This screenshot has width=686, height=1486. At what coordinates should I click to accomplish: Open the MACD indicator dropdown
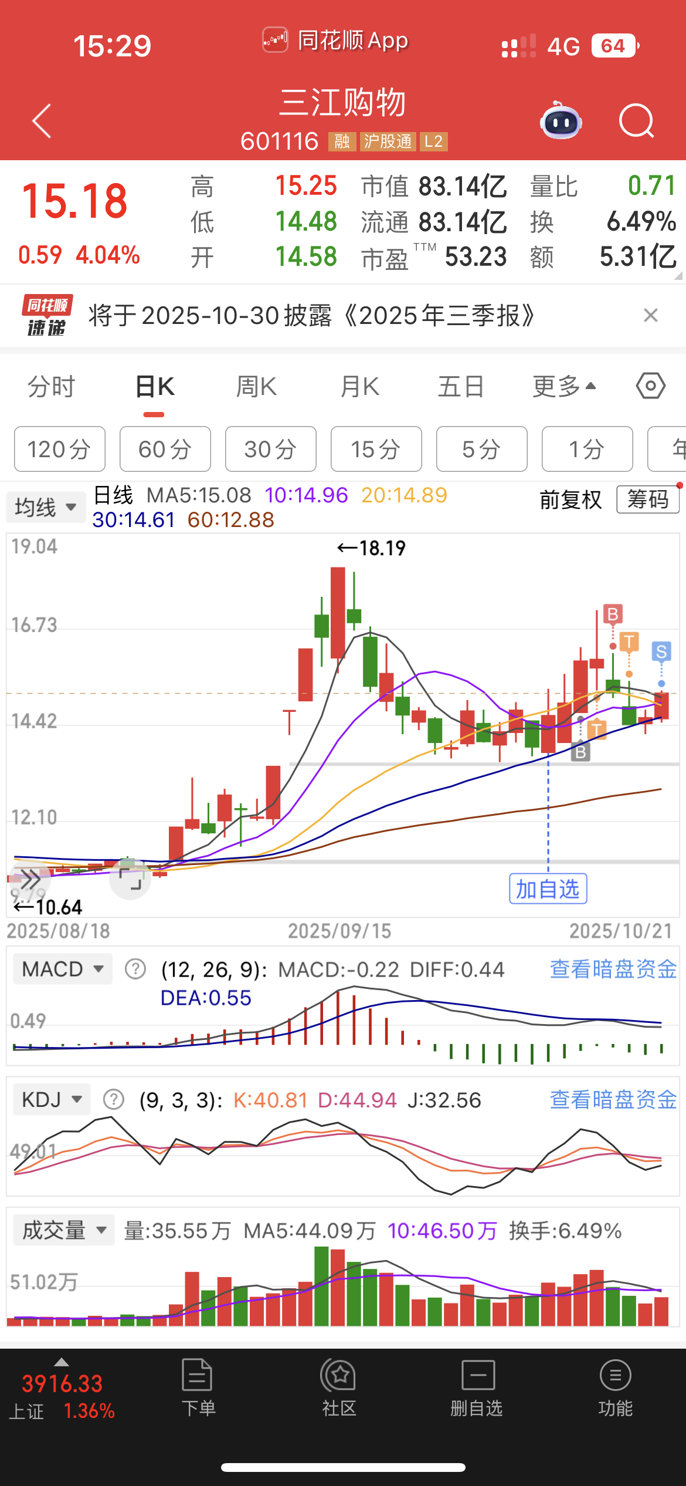(x=63, y=969)
